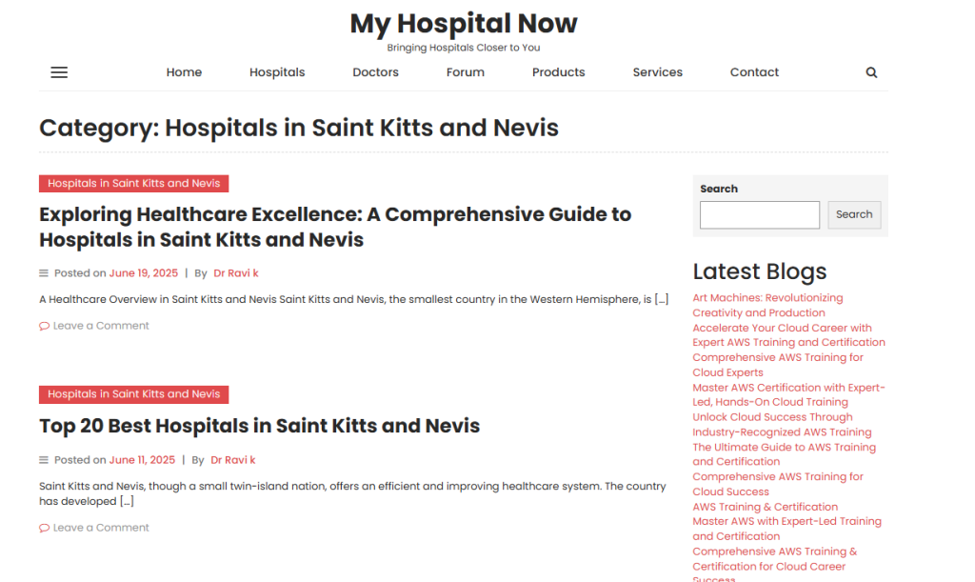Viewport: 975px width, 582px height.
Task: Open the Home menu item
Action: (x=184, y=72)
